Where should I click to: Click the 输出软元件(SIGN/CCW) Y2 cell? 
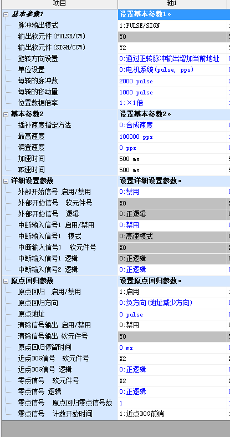tap(172, 48)
